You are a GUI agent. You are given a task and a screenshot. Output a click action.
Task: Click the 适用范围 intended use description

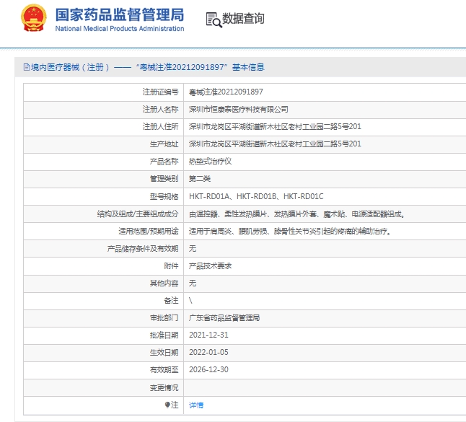[290, 232]
